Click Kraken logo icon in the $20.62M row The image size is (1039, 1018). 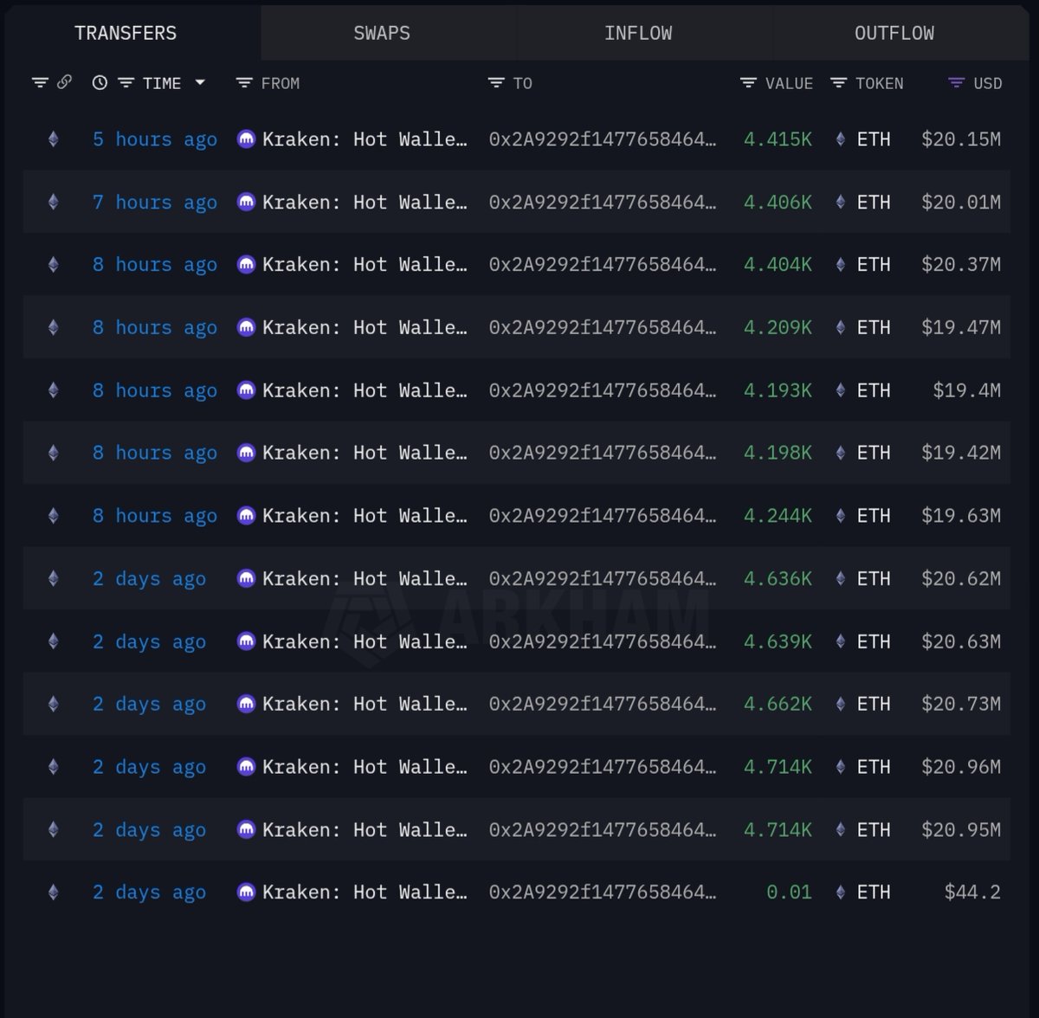pos(246,578)
